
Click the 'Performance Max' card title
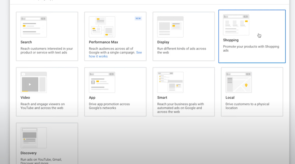pos(103,42)
